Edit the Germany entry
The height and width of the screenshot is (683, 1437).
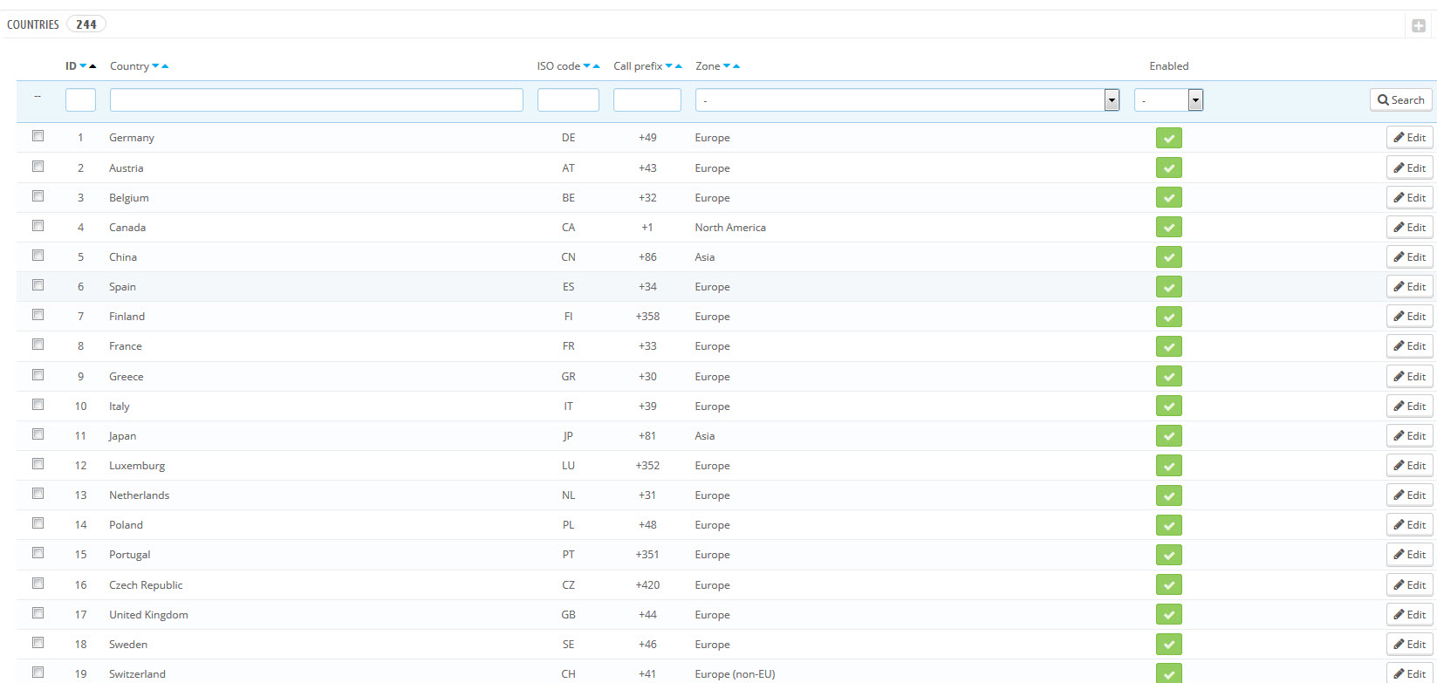[1410, 138]
